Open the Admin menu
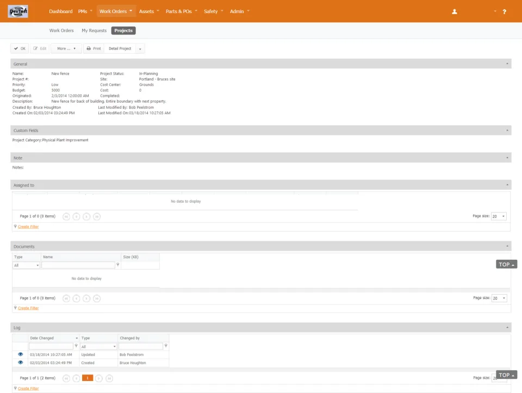Viewport: 522px width, 393px height. 240,11
